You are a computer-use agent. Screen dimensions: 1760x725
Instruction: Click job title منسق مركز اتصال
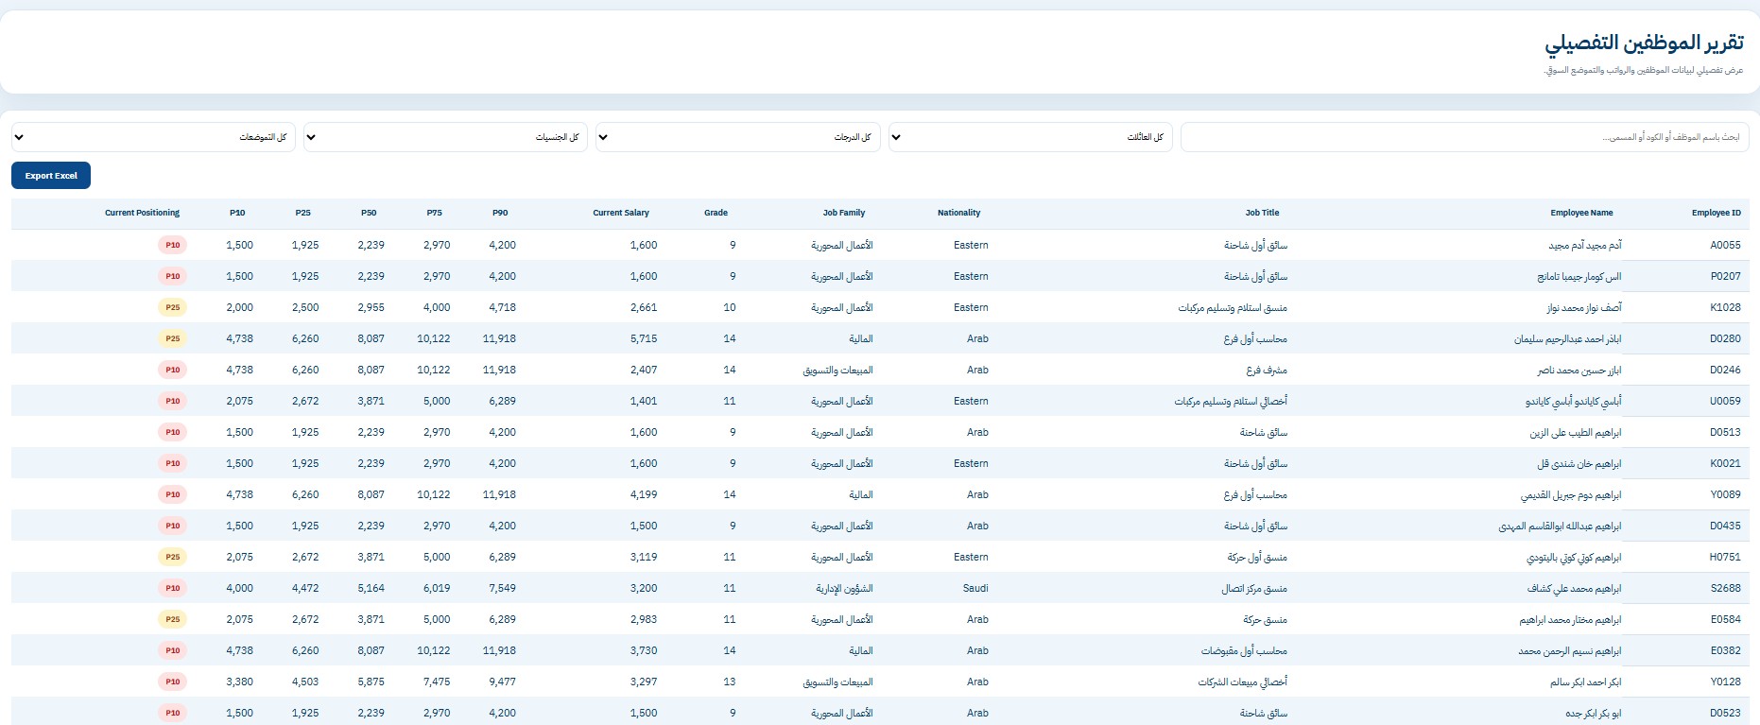[x=1254, y=589]
